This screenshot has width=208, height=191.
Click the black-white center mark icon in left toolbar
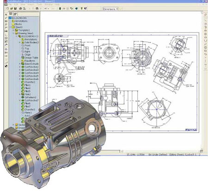(x=6, y=66)
